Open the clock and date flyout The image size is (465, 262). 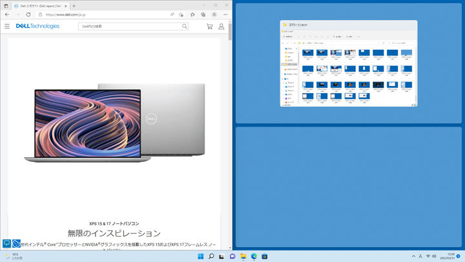[x=448, y=256]
